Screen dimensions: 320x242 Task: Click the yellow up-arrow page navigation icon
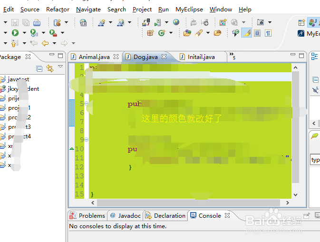15,43
